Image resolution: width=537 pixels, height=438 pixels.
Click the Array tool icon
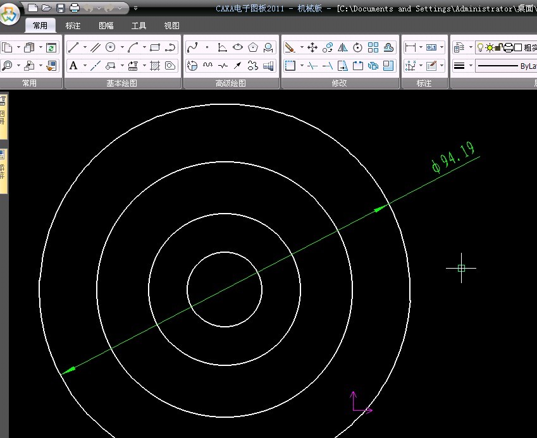(373, 47)
